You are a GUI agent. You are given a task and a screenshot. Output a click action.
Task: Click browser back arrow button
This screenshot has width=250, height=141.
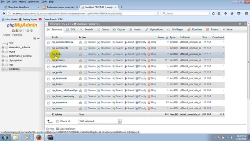pos(4,13)
